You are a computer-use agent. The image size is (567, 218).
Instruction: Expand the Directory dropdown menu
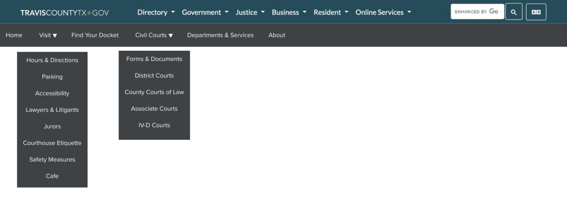tap(156, 12)
